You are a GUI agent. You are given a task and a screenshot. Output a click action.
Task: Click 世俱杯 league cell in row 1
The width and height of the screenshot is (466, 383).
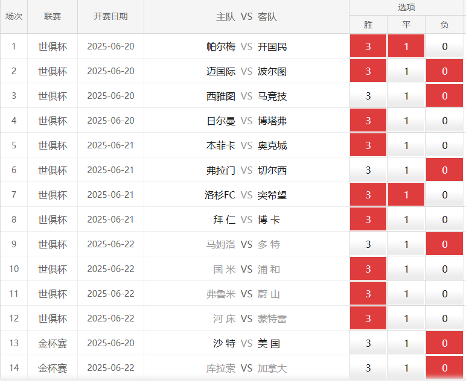tap(53, 46)
